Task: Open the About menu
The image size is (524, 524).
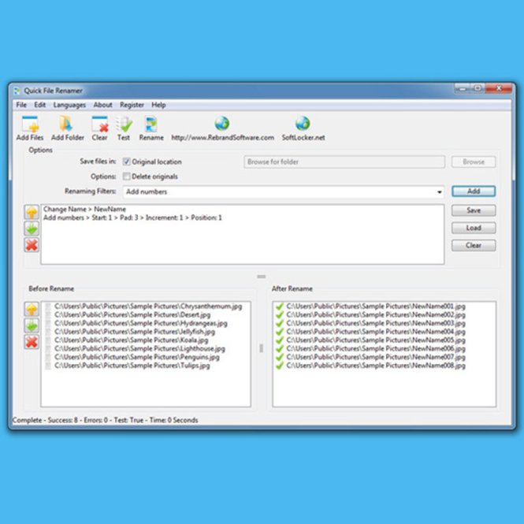Action: tap(102, 105)
